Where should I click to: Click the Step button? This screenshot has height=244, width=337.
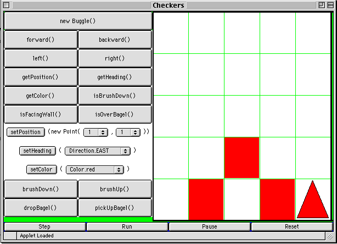tap(44, 226)
